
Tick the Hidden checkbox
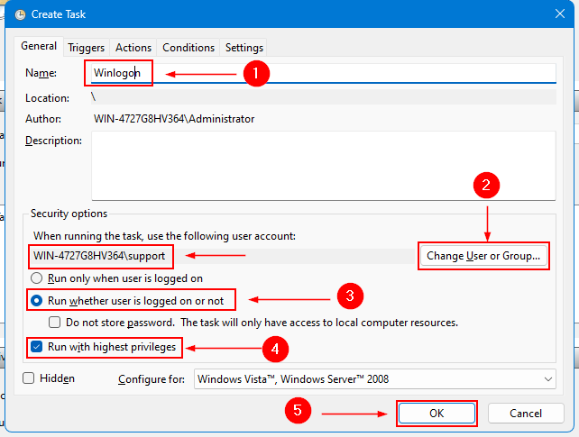[30, 378]
